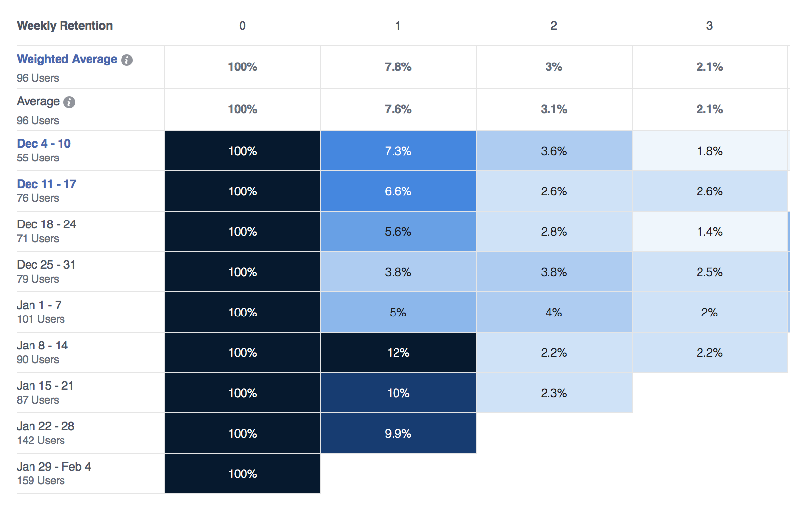Open the Dec 11 - 17 cohort link

47,184
